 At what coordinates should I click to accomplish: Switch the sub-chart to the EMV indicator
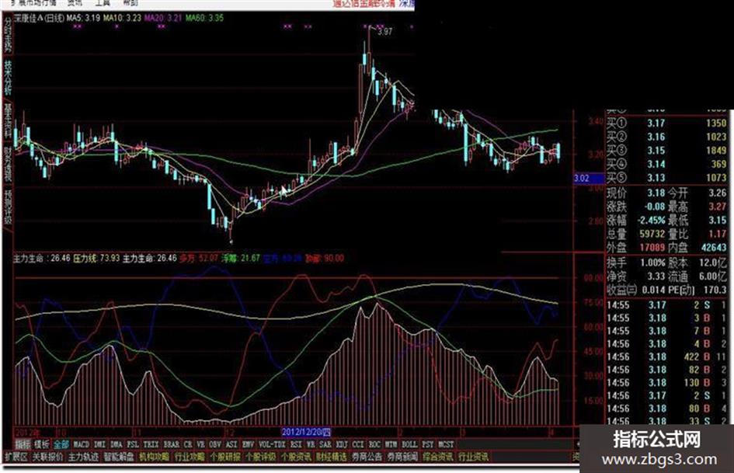pyautogui.click(x=248, y=444)
